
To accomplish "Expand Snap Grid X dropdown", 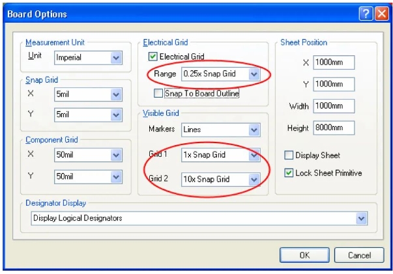I will click(116, 95).
